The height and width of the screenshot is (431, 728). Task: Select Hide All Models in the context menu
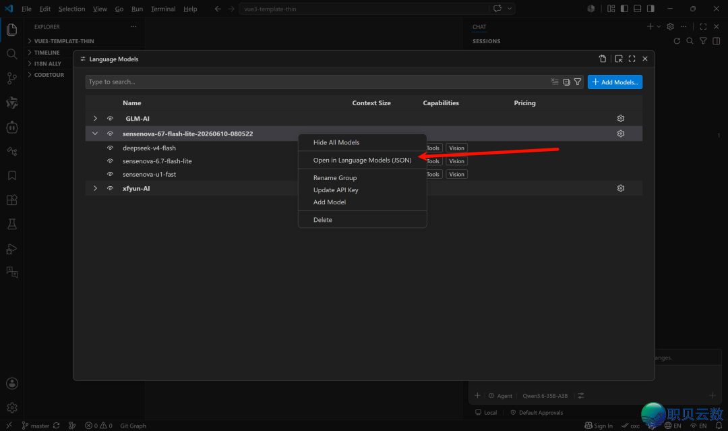click(362, 142)
